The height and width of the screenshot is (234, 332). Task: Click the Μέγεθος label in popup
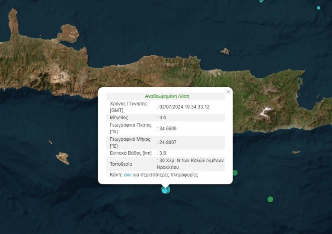coord(119,117)
